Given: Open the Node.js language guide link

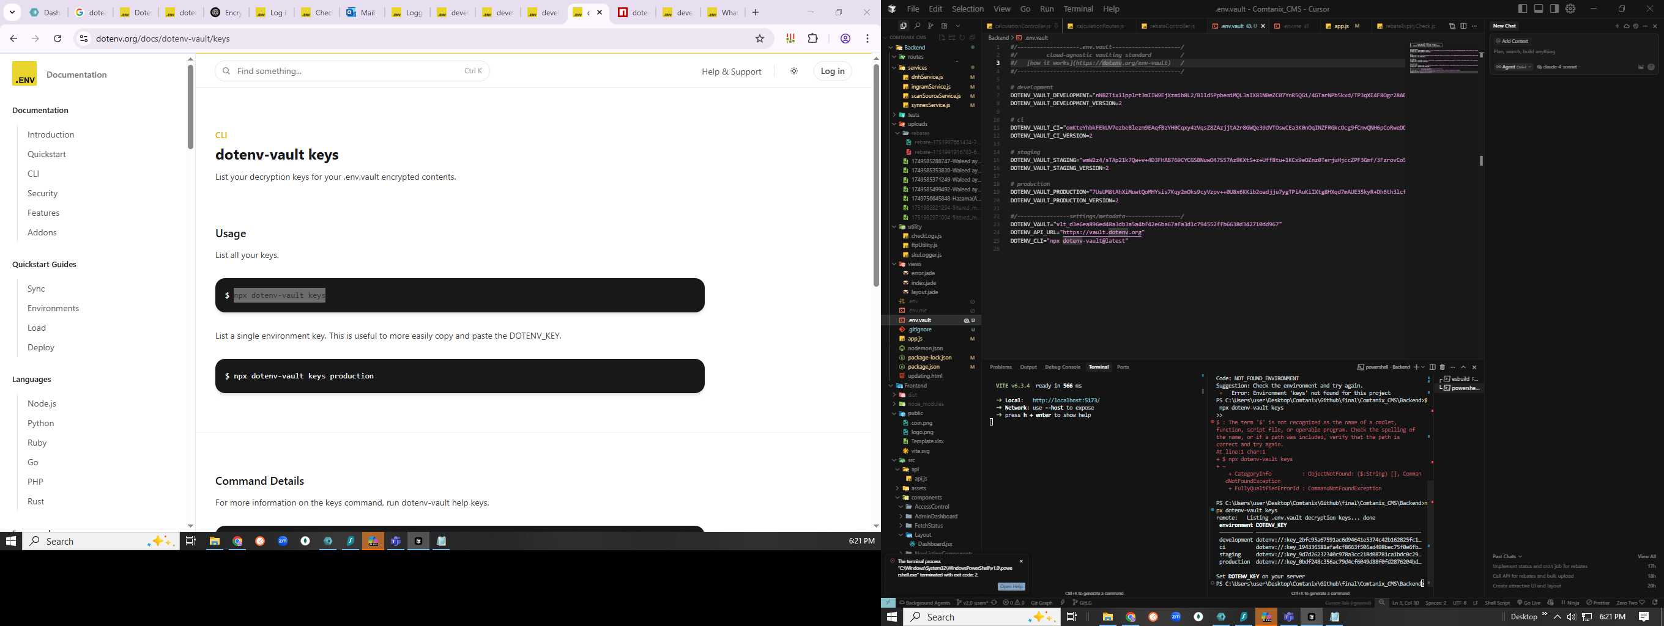Looking at the screenshot, I should pyautogui.click(x=42, y=403).
